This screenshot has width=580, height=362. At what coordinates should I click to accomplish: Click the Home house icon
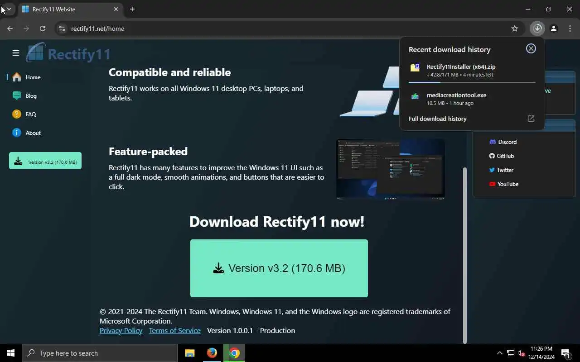pos(17,77)
